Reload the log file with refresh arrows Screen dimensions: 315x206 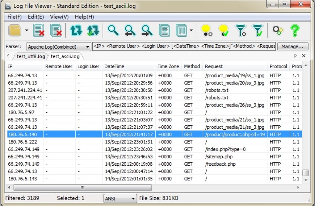pos(76,30)
